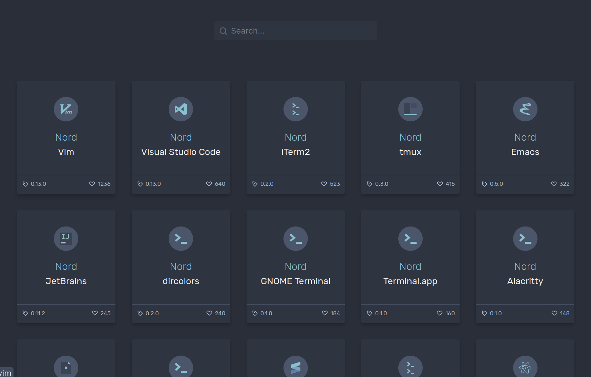Click the Vim port icon
This screenshot has width=591, height=377.
(x=66, y=109)
